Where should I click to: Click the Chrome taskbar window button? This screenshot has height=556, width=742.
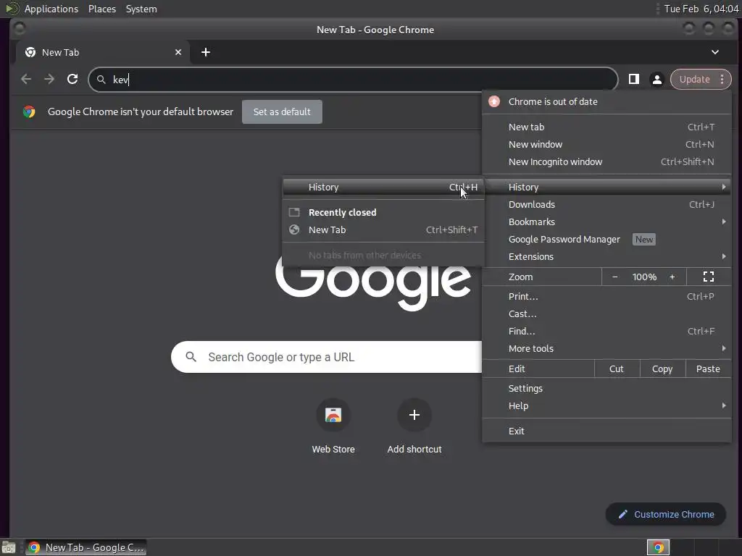86,547
